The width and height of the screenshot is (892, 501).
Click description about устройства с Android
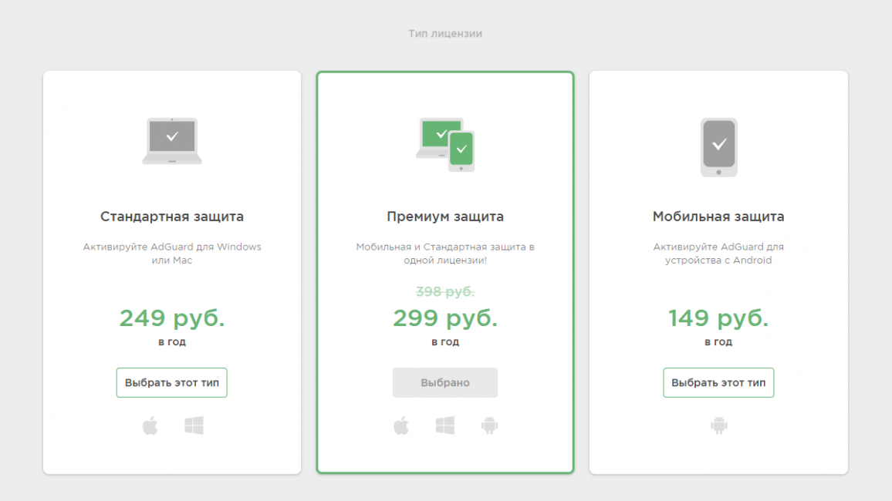point(718,254)
